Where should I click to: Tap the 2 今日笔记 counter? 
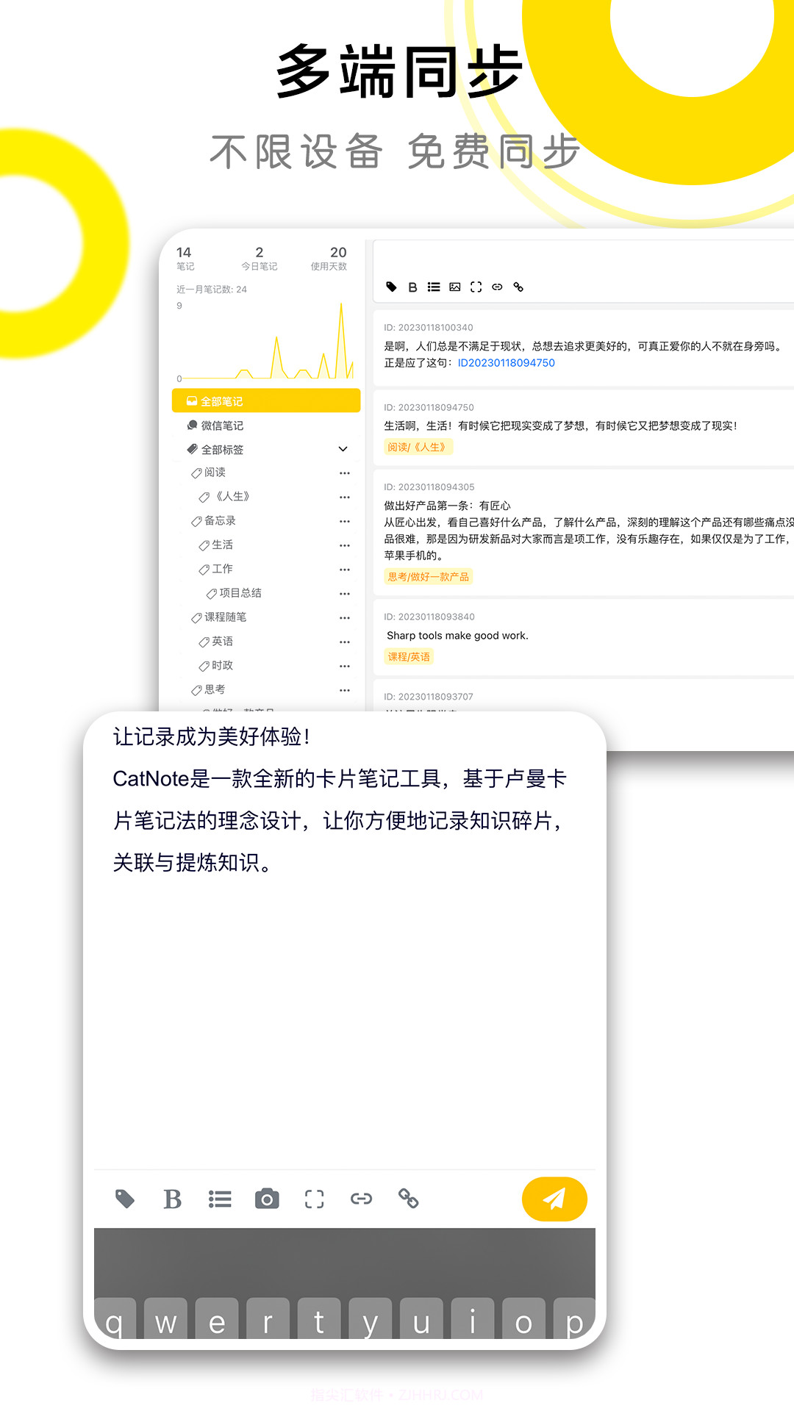(260, 258)
